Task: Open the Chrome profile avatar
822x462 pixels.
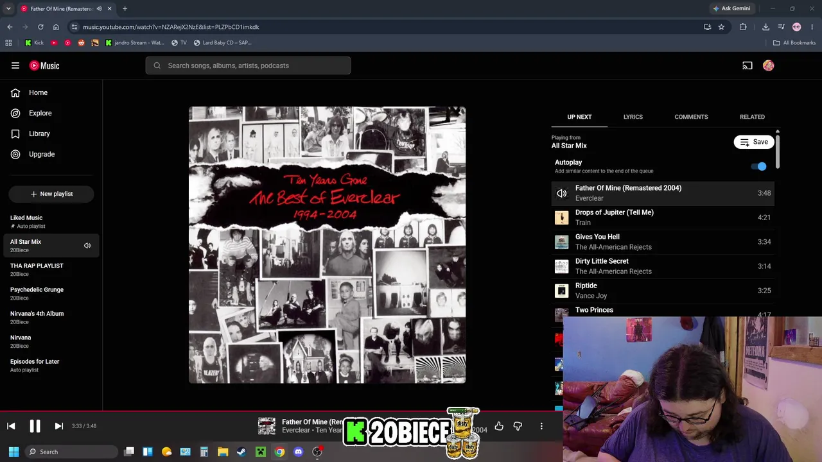Action: (797, 27)
